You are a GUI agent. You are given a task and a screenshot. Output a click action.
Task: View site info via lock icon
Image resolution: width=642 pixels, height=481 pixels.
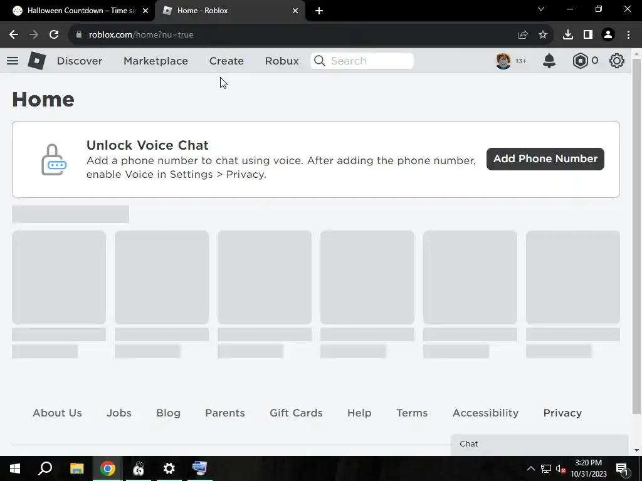click(79, 35)
